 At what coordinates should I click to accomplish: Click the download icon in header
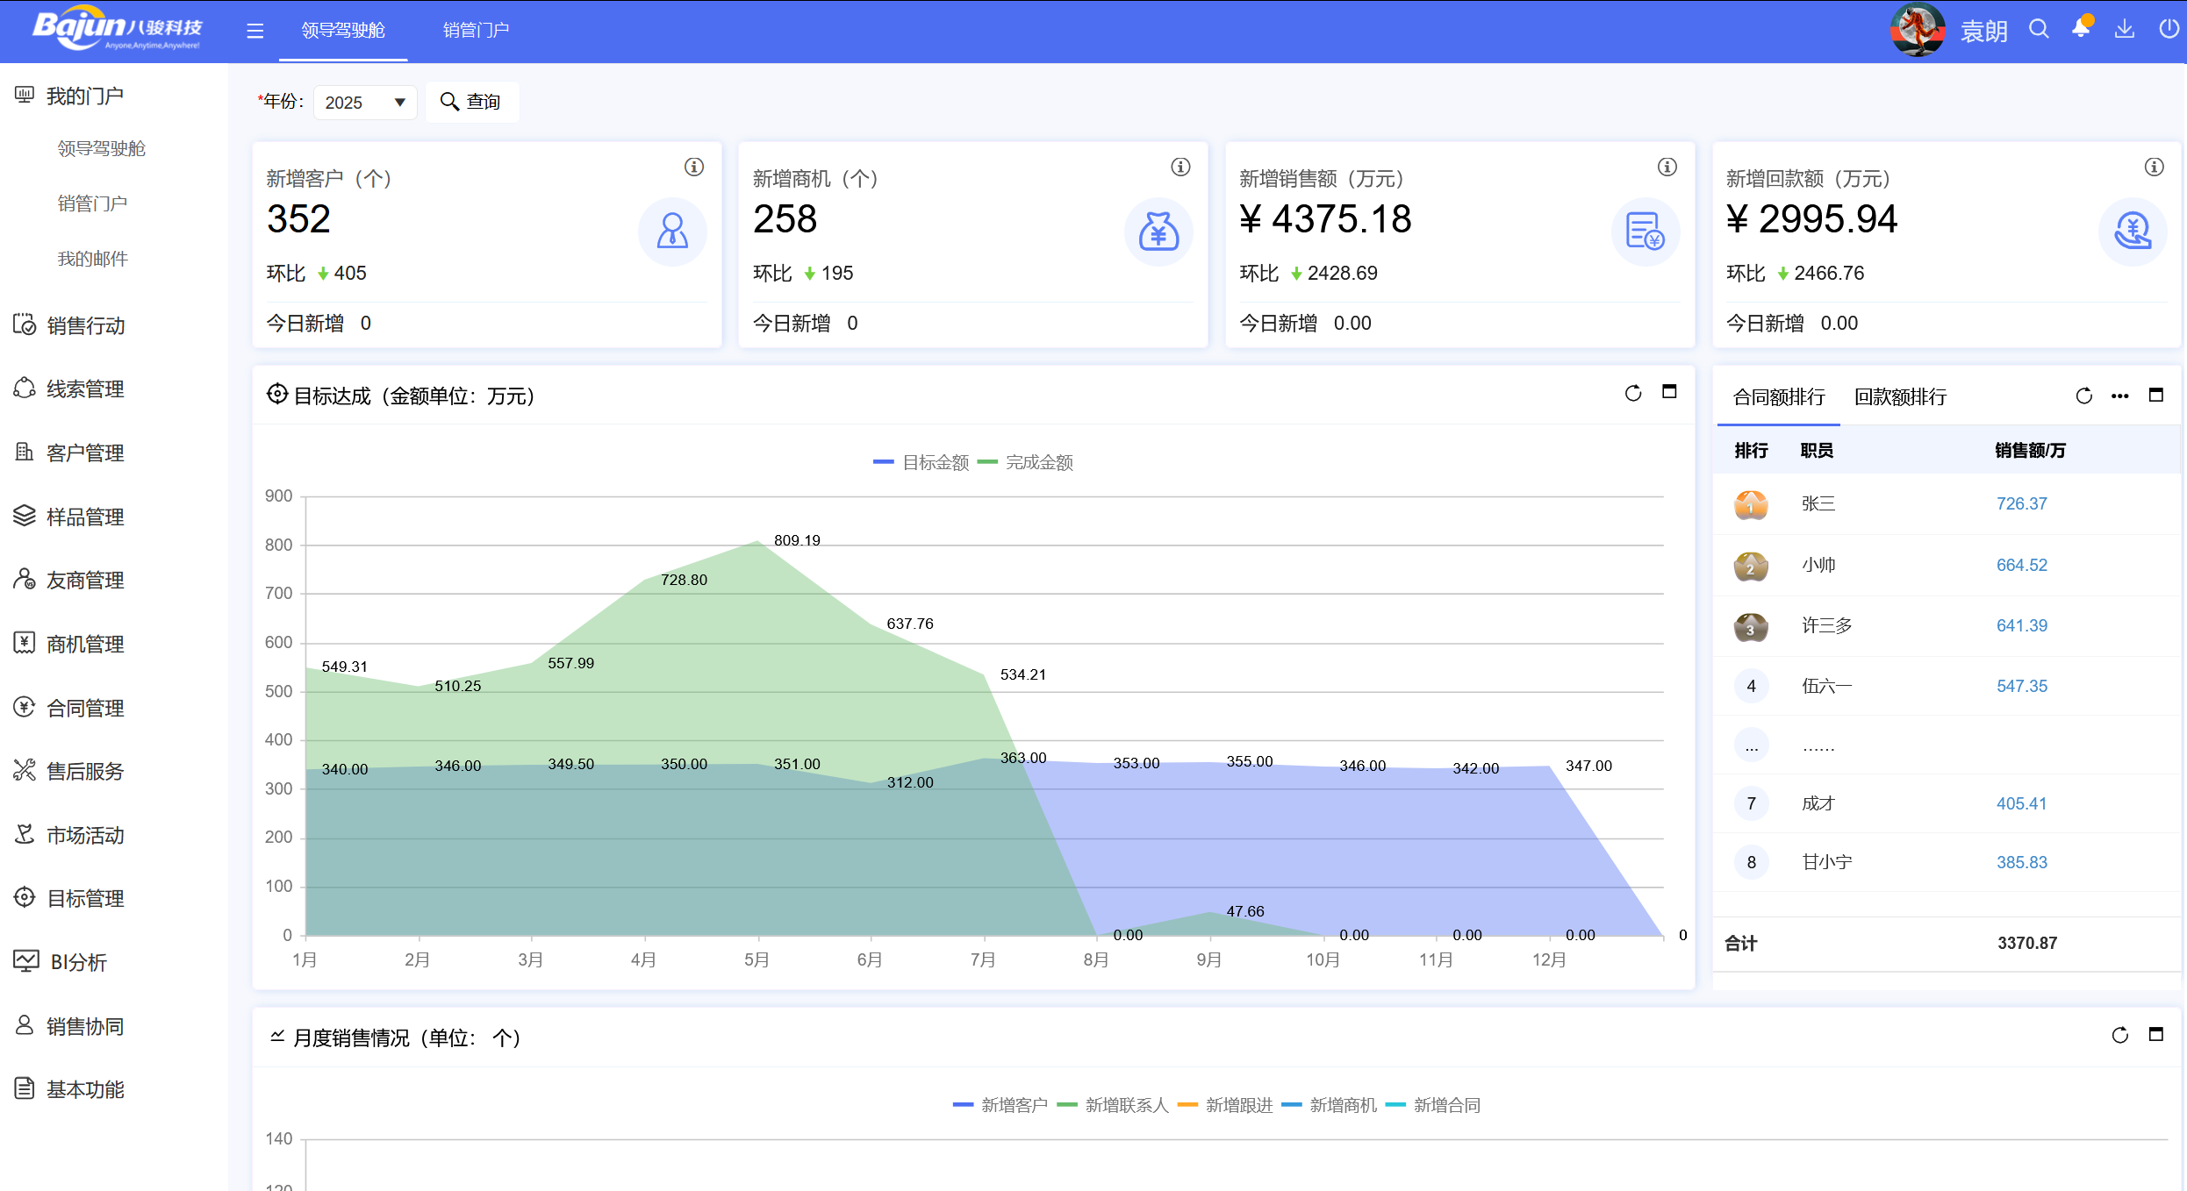[2124, 30]
